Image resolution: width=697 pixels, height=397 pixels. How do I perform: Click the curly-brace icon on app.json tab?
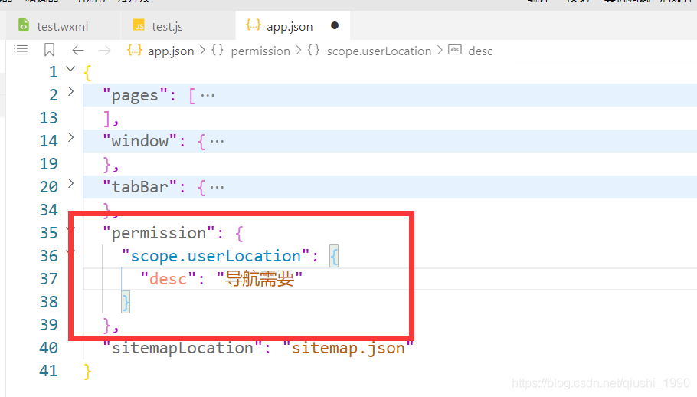click(253, 25)
